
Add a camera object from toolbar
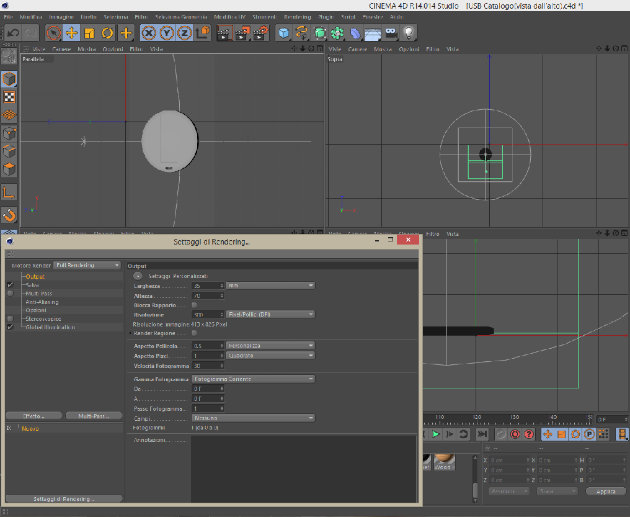tap(391, 33)
